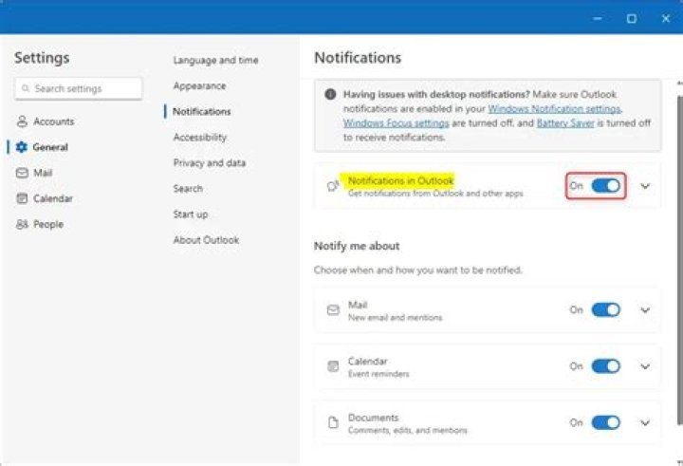Click the info icon in notification banner
The width and height of the screenshot is (683, 466).
click(x=330, y=95)
